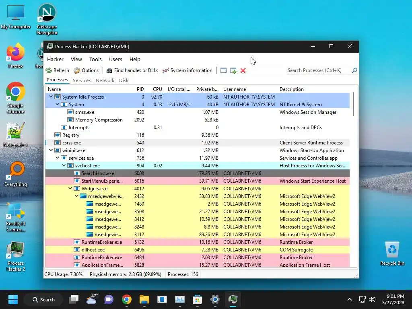Select the StartMenuExperienceHost process row
Viewport: 412px width, 309px height.
click(198, 181)
